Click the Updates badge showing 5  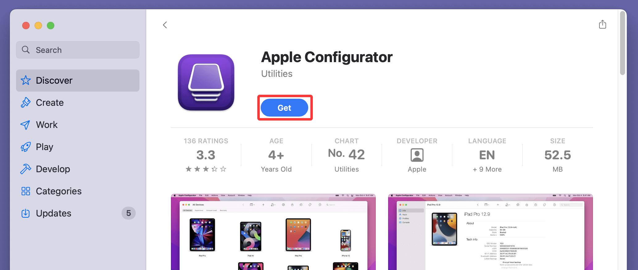[129, 213]
